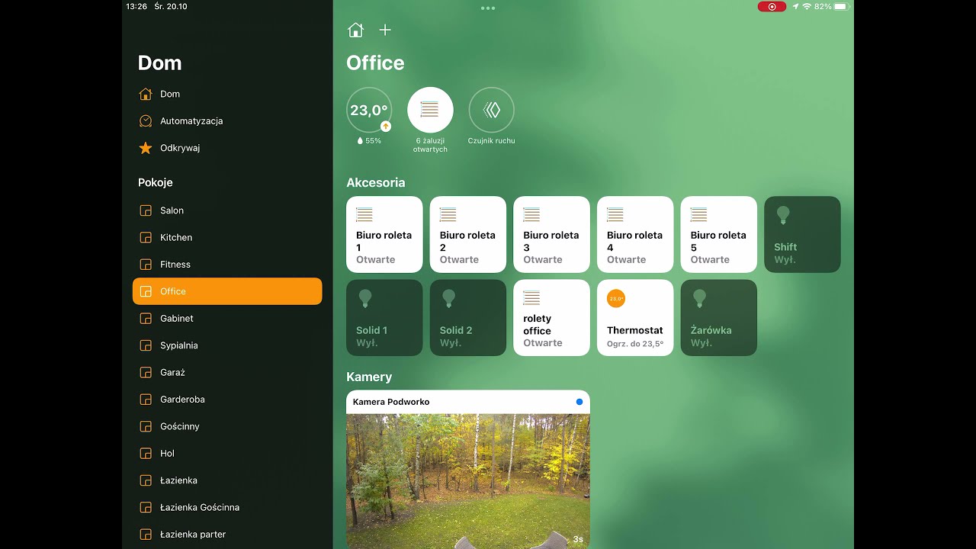
Task: Click the Kamery section heading
Action: [369, 377]
